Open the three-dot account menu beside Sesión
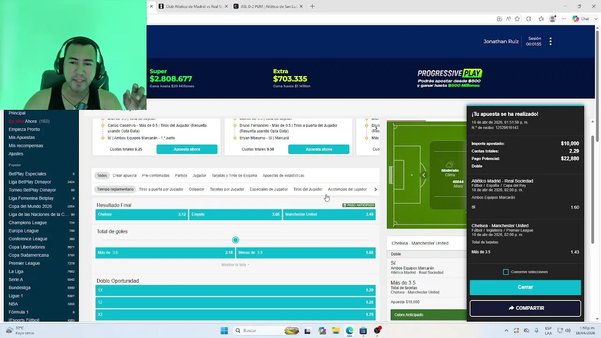 550,42
